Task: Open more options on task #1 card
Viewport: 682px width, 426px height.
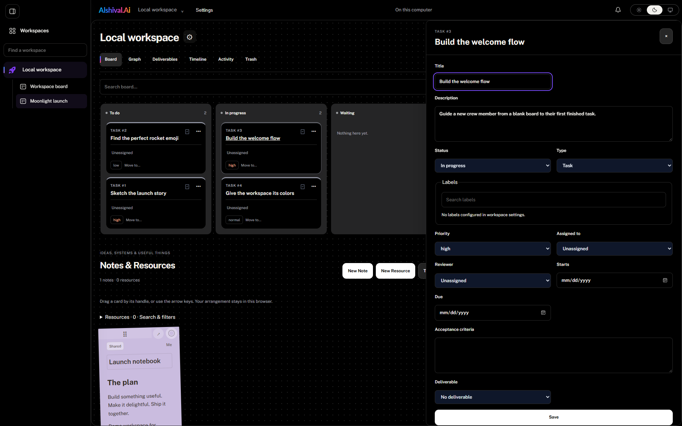Action: tap(199, 186)
